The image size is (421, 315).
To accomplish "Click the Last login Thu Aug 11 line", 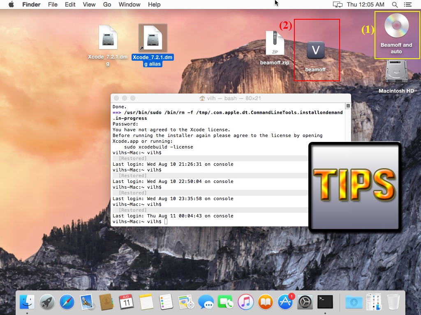I will pyautogui.click(x=173, y=216).
